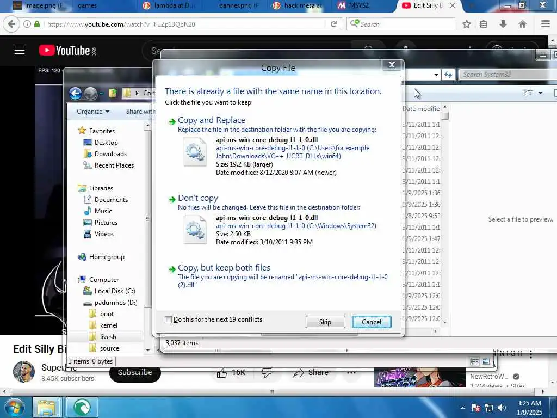Open the source folder
Screen dimensions: 557x418
coord(109,348)
